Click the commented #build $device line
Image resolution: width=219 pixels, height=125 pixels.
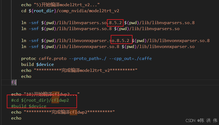click(29, 106)
